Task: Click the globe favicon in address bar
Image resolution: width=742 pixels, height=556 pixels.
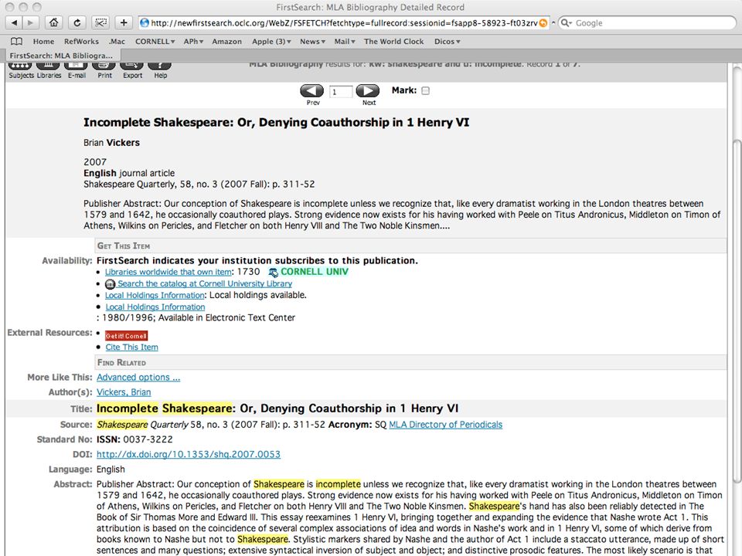Action: (x=145, y=22)
